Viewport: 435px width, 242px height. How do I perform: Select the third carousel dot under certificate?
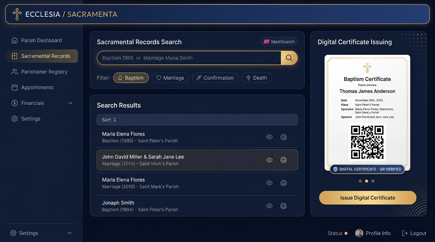pos(373,181)
